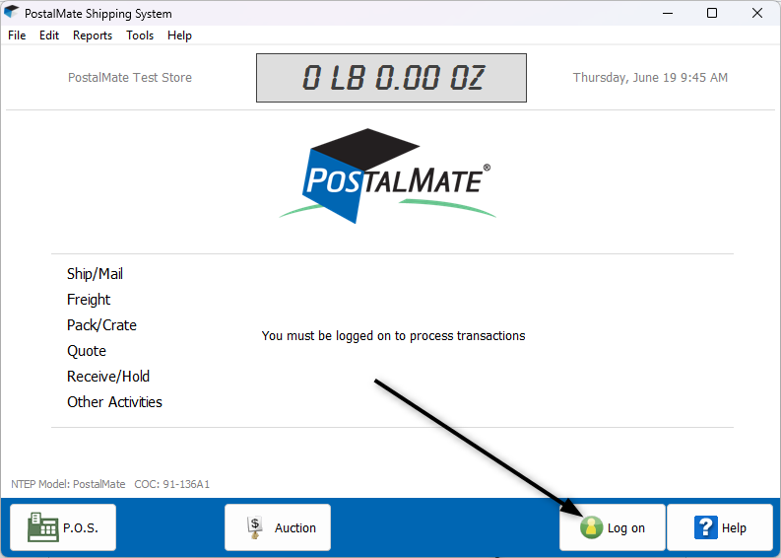Click the PostalMate logo image

point(387,175)
